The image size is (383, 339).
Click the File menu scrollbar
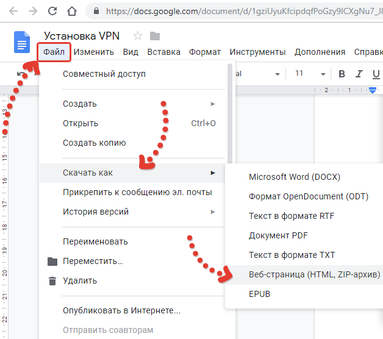coord(230,113)
